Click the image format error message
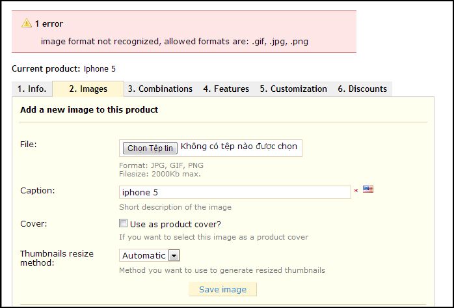 174,41
